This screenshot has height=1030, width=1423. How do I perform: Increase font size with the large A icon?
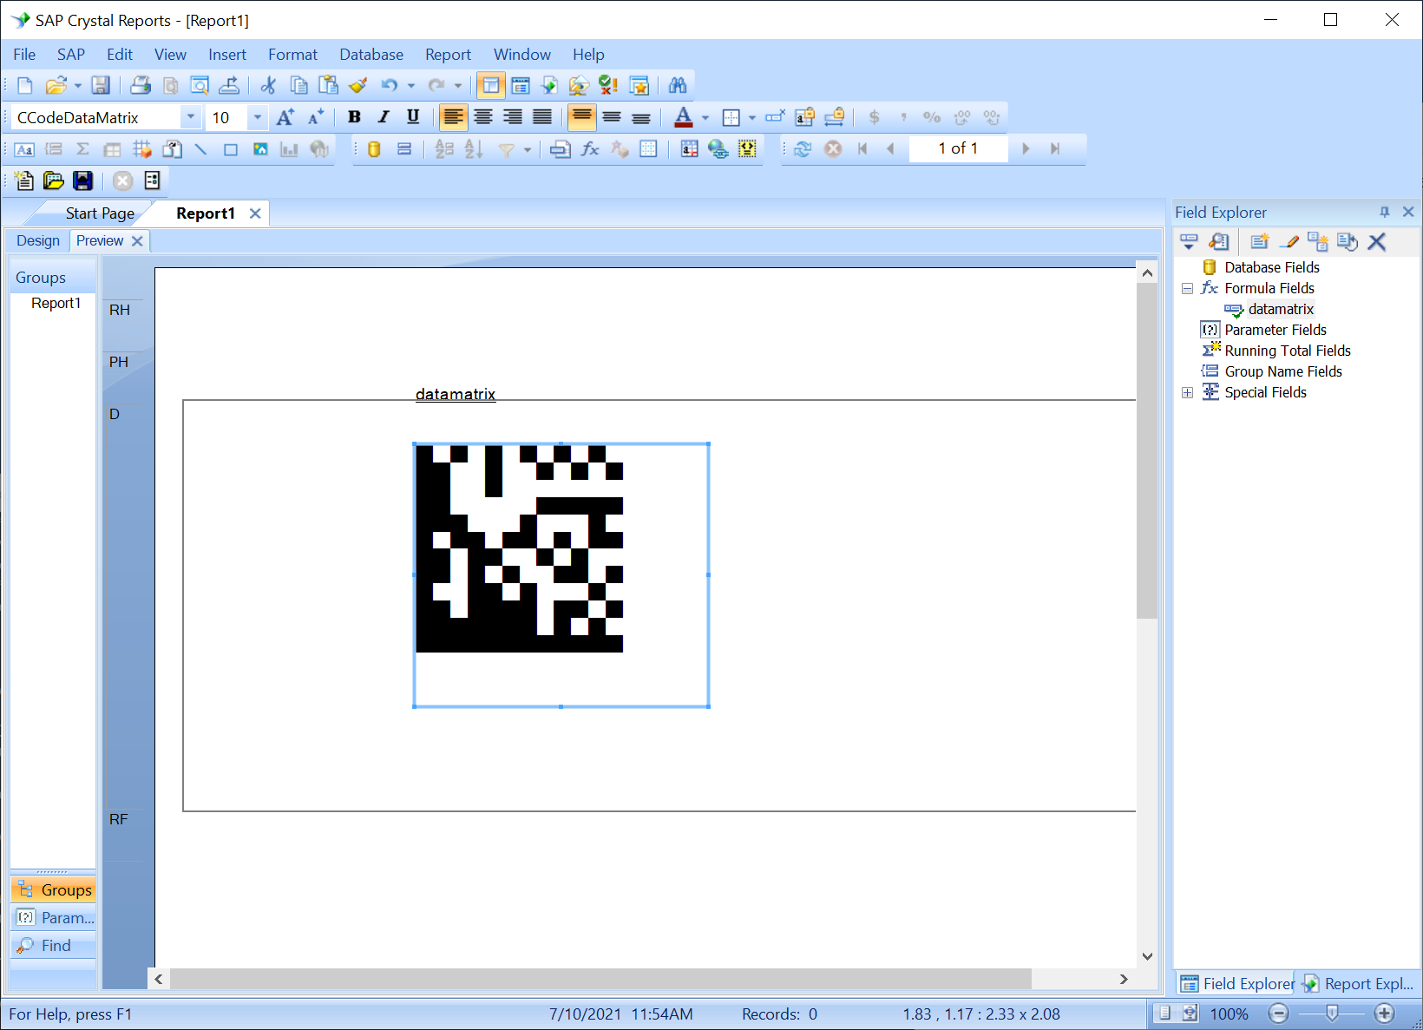[285, 117]
